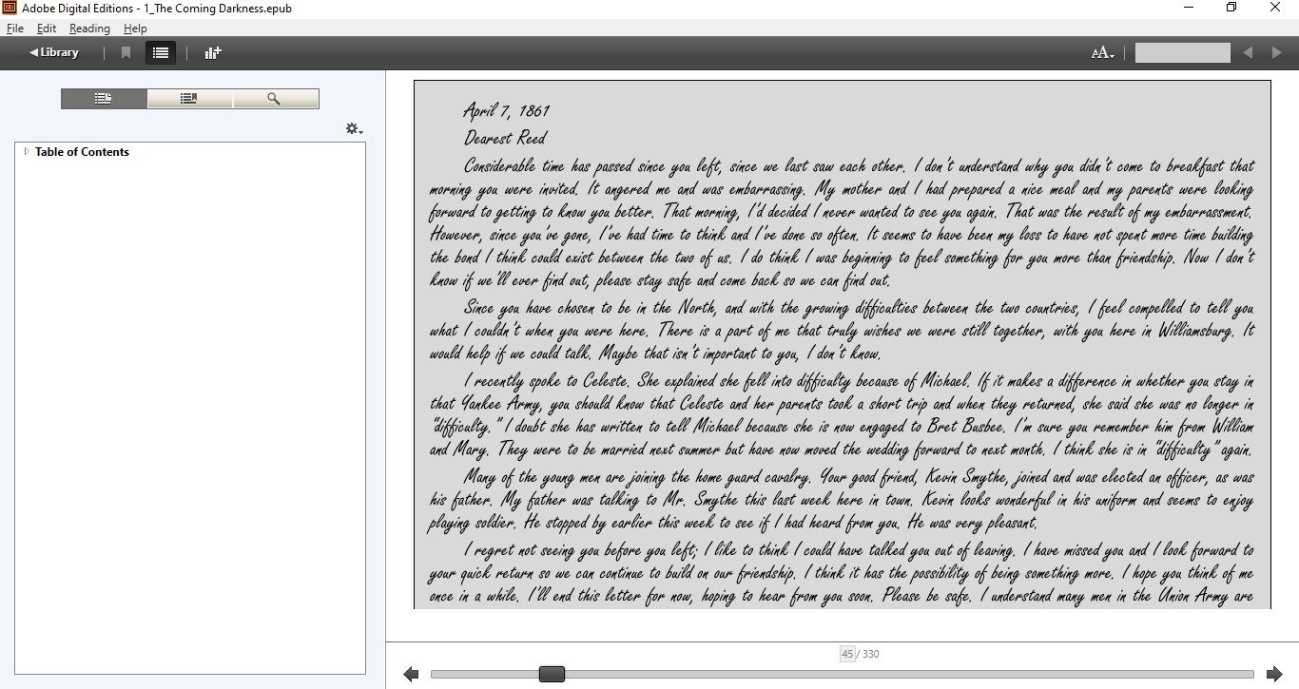Open the Edit menu
1299x689 pixels.
tap(47, 29)
